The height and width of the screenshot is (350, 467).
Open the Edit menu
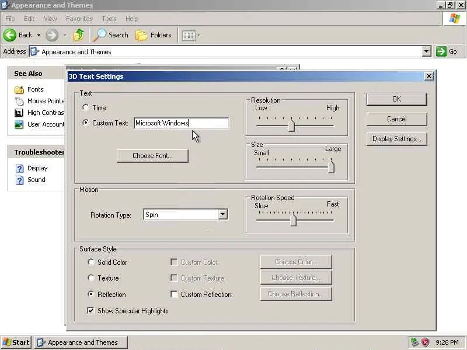point(29,19)
